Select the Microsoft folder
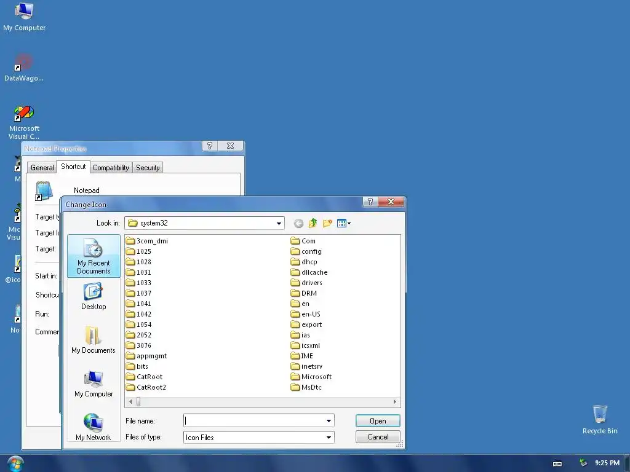630x472 pixels. coord(311,377)
